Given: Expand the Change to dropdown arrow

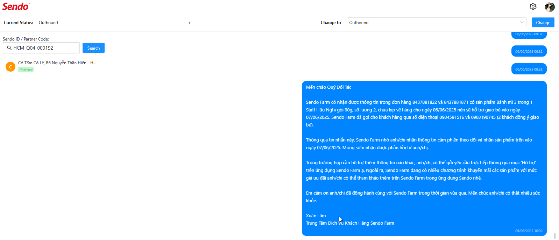Looking at the screenshot, I should point(522,22).
